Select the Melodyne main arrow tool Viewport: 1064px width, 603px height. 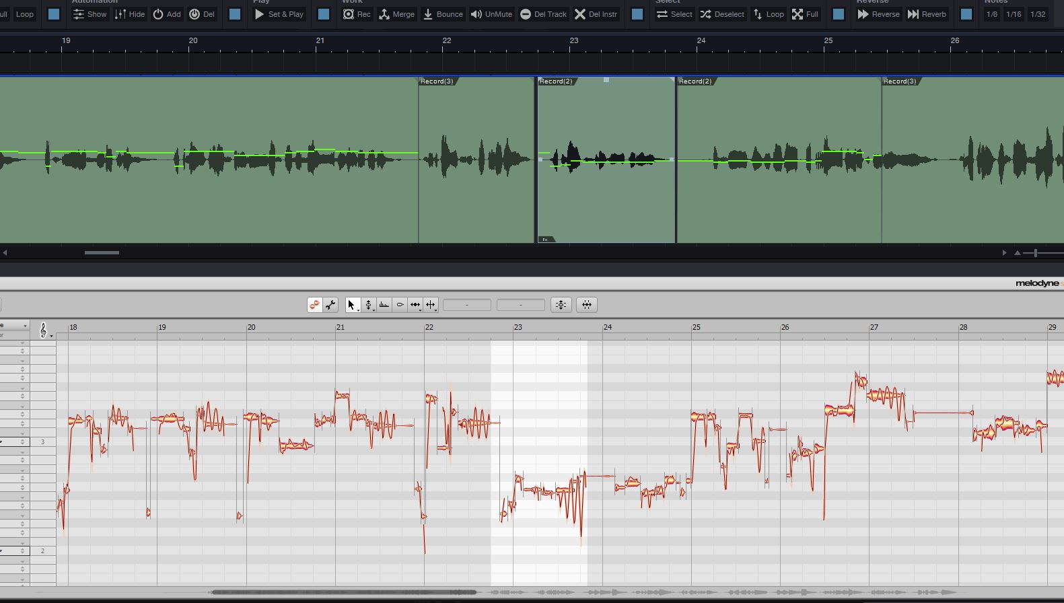pos(351,305)
